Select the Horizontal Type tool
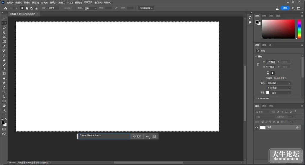 (x=4, y=92)
